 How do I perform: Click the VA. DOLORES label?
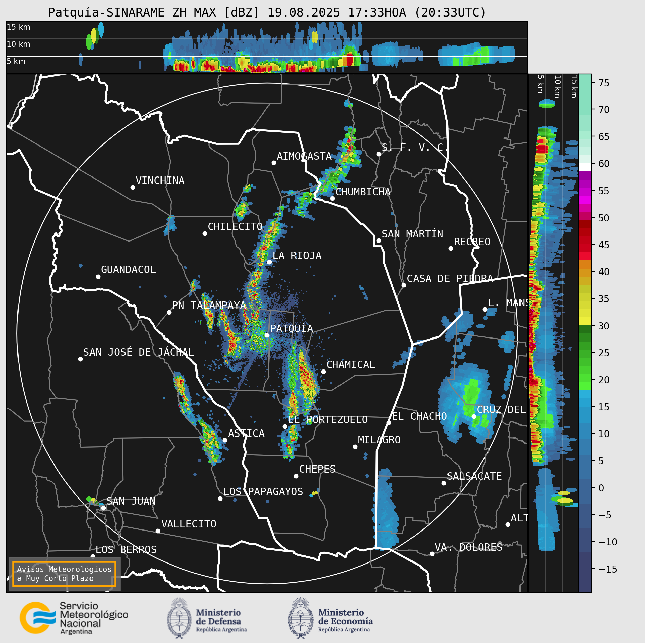coord(469,547)
